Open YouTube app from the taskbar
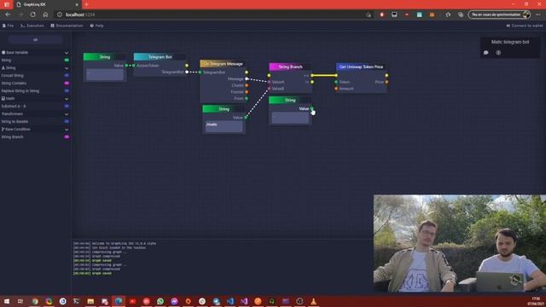The height and width of the screenshot is (307, 546). 132,301
